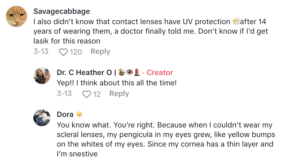
Task: Reply to Savagecabbage's comment
Action: coord(100,51)
